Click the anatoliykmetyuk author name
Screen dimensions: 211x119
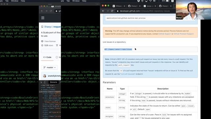(54, 76)
